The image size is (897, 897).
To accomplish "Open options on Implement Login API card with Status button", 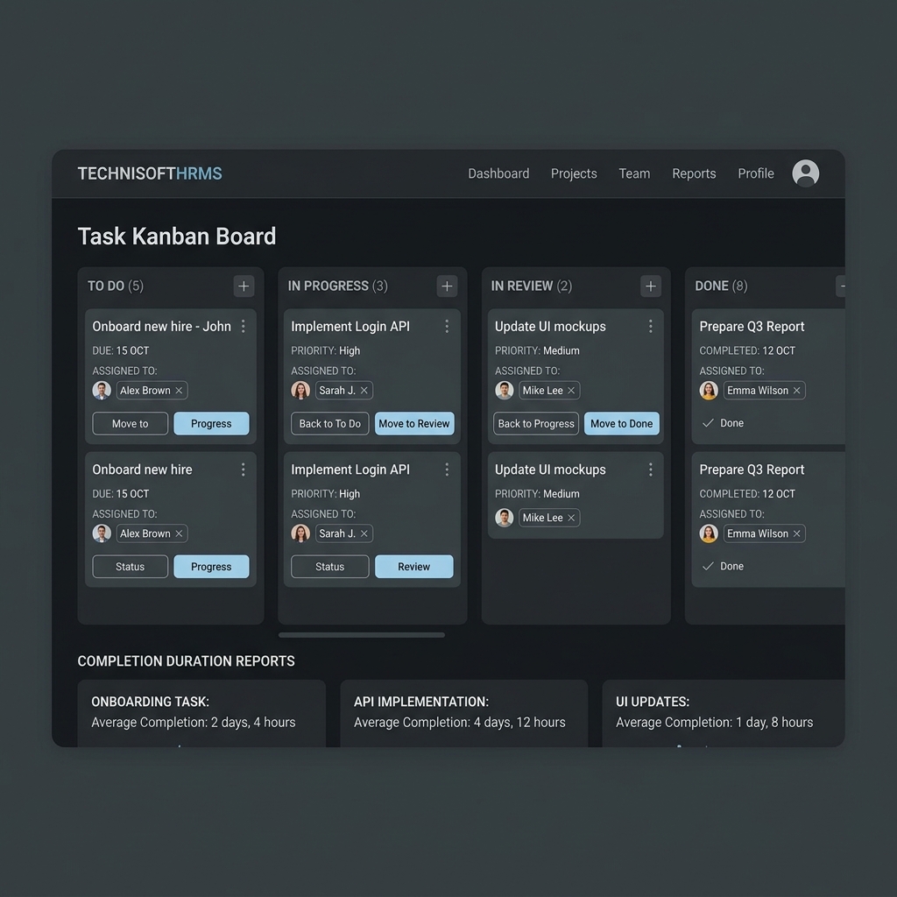I will coord(447,470).
